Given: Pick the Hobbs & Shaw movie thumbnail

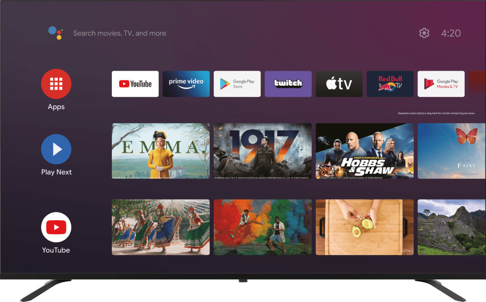Looking at the screenshot, I should click(364, 151).
